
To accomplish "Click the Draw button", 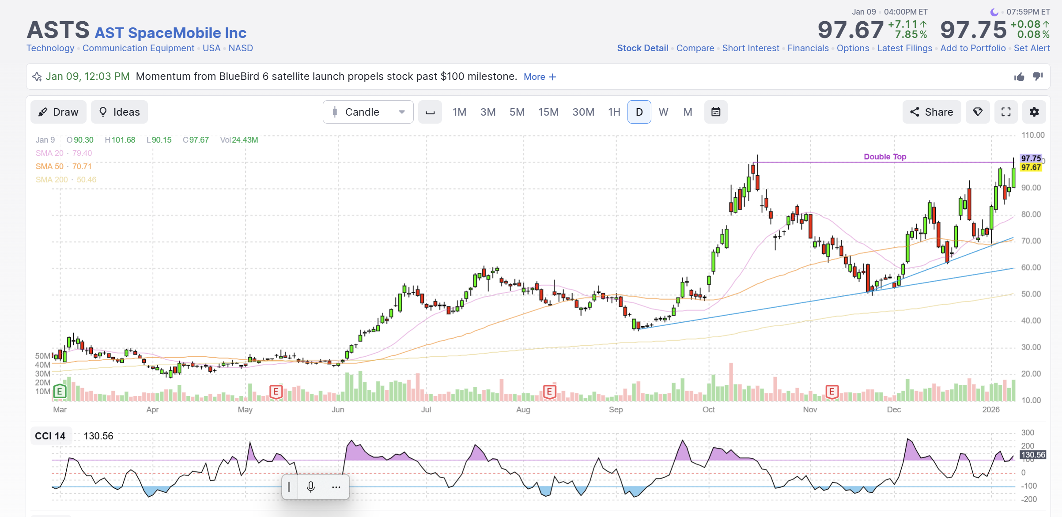I will [58, 112].
